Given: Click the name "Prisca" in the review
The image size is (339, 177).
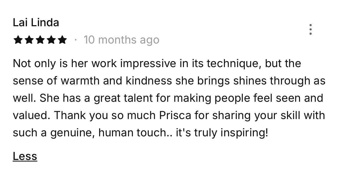Looking at the screenshot, I should tap(175, 116).
